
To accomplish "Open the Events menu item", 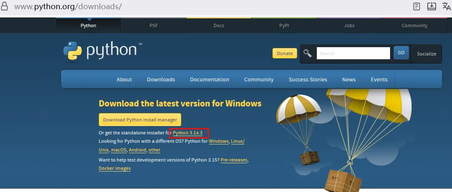I will [379, 80].
